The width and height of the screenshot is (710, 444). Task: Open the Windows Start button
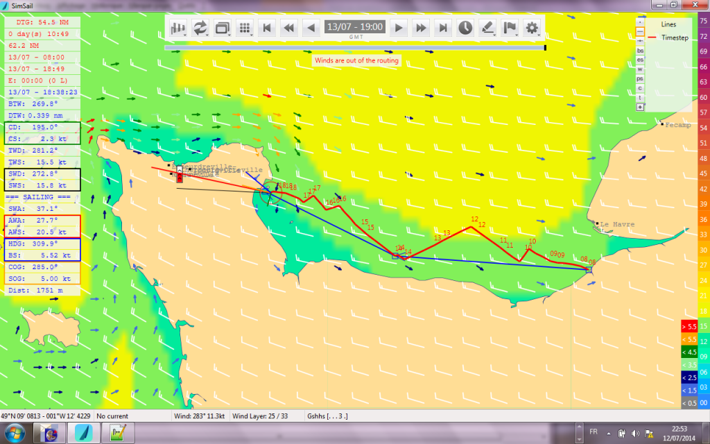click(x=15, y=433)
